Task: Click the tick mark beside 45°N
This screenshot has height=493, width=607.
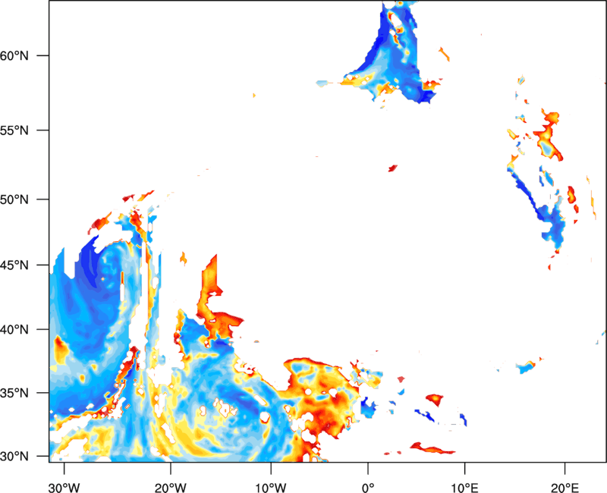Action: point(43,265)
